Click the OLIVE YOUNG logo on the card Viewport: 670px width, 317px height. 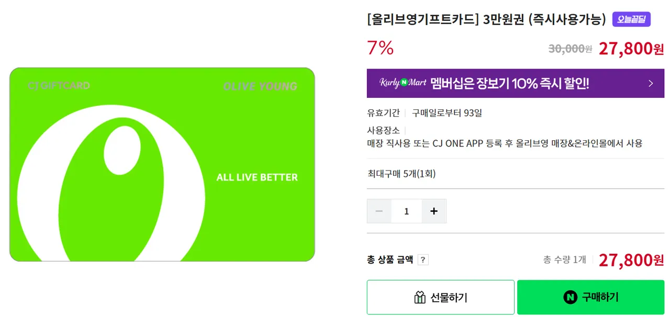coord(260,86)
